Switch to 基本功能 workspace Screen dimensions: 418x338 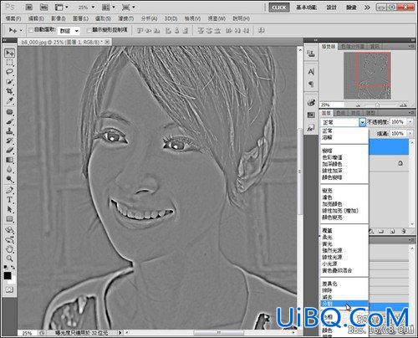tap(306, 8)
